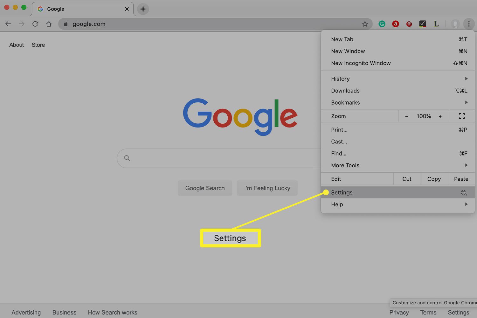Open the About link

pyautogui.click(x=17, y=45)
